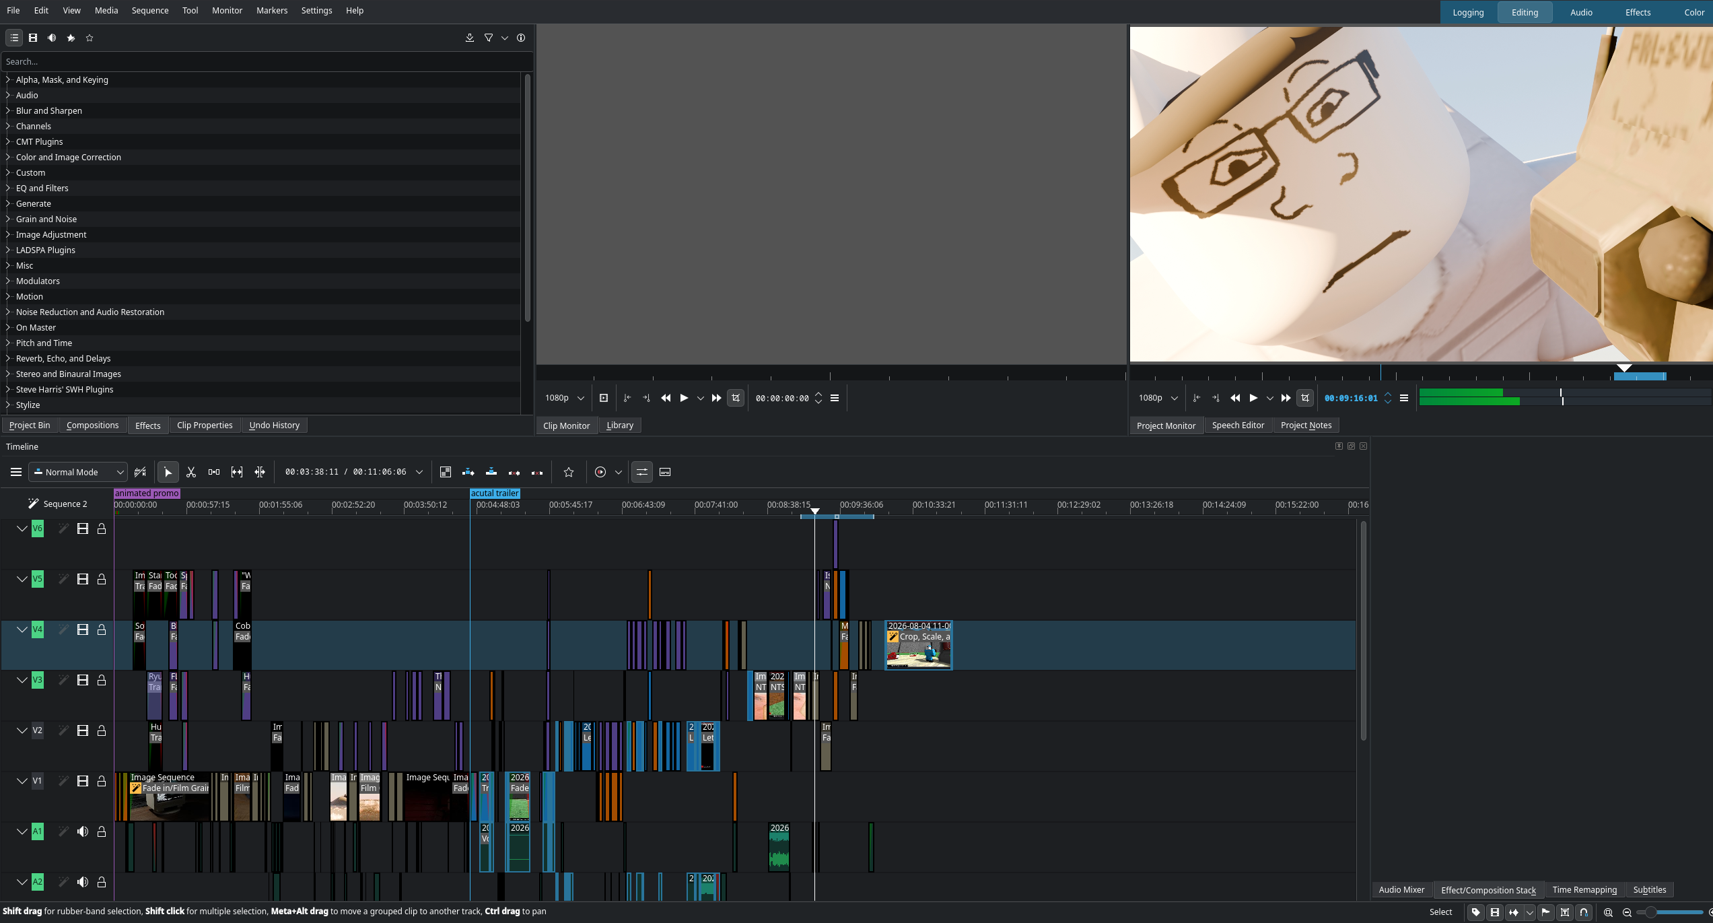The image size is (1713, 923).
Task: Rewind in the Clip Monitor
Action: [x=666, y=399]
